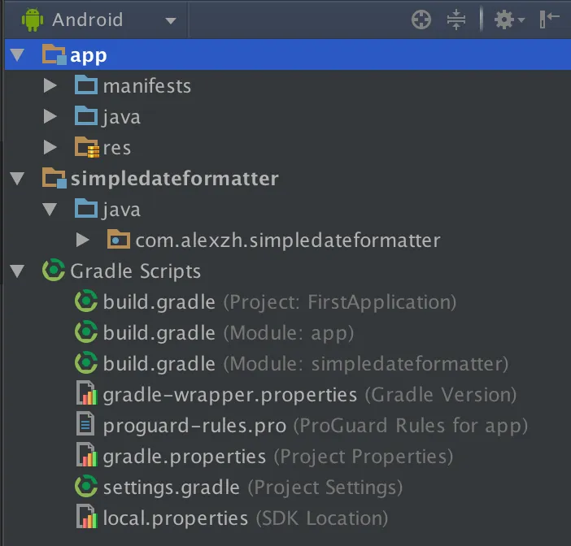Click the gradle icon for Project: FirstApplication

click(86, 301)
